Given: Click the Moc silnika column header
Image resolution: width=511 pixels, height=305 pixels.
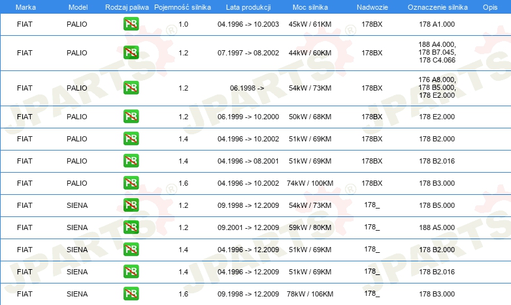Looking at the screenshot, I should pyautogui.click(x=310, y=7).
